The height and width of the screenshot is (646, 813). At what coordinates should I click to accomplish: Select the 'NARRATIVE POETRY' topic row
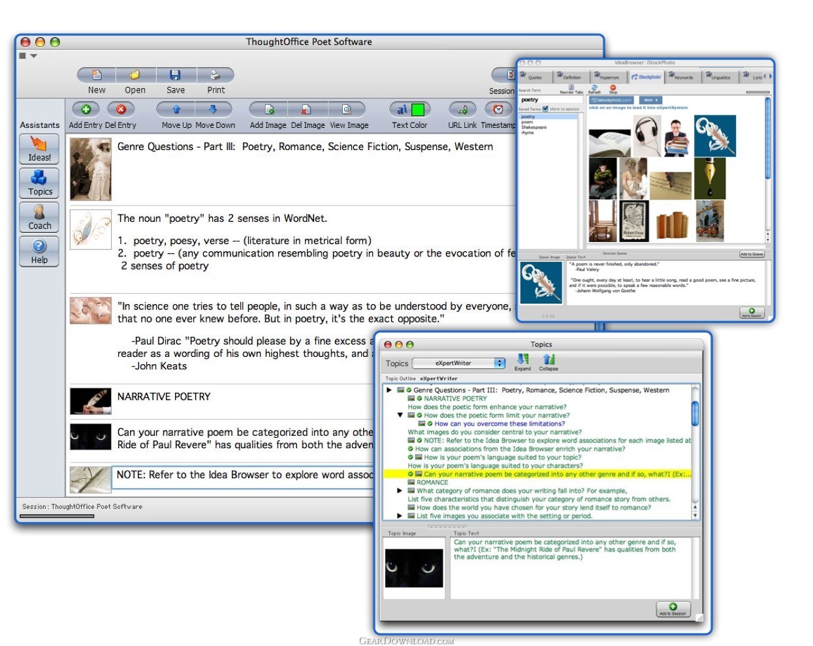tap(455, 398)
